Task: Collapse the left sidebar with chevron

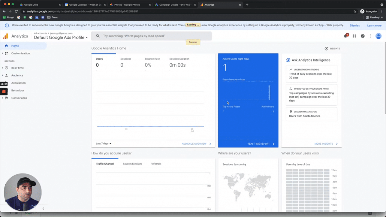Action: pos(43,208)
